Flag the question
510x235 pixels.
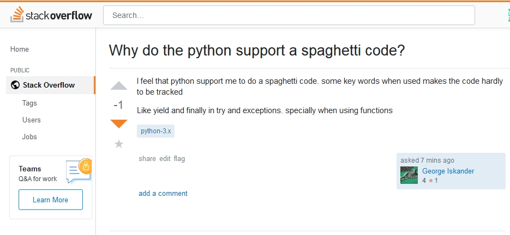pos(179,159)
